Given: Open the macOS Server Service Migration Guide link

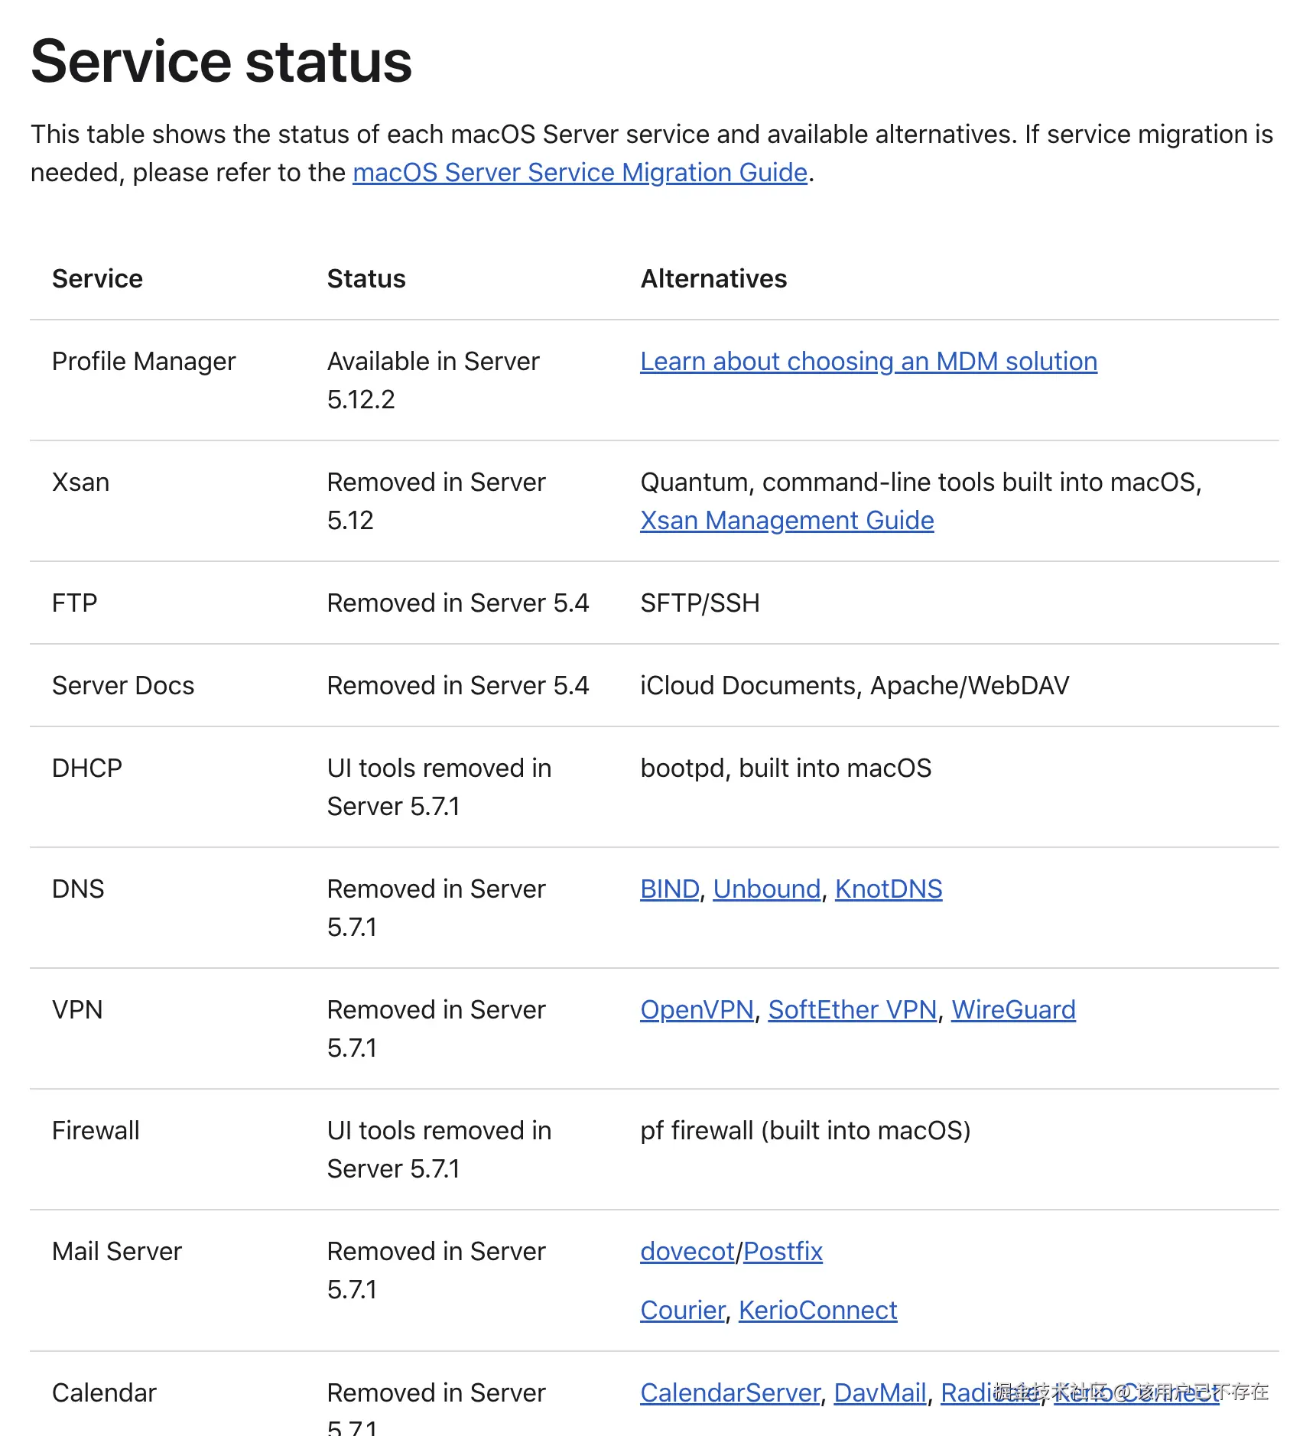Looking at the screenshot, I should (x=580, y=173).
